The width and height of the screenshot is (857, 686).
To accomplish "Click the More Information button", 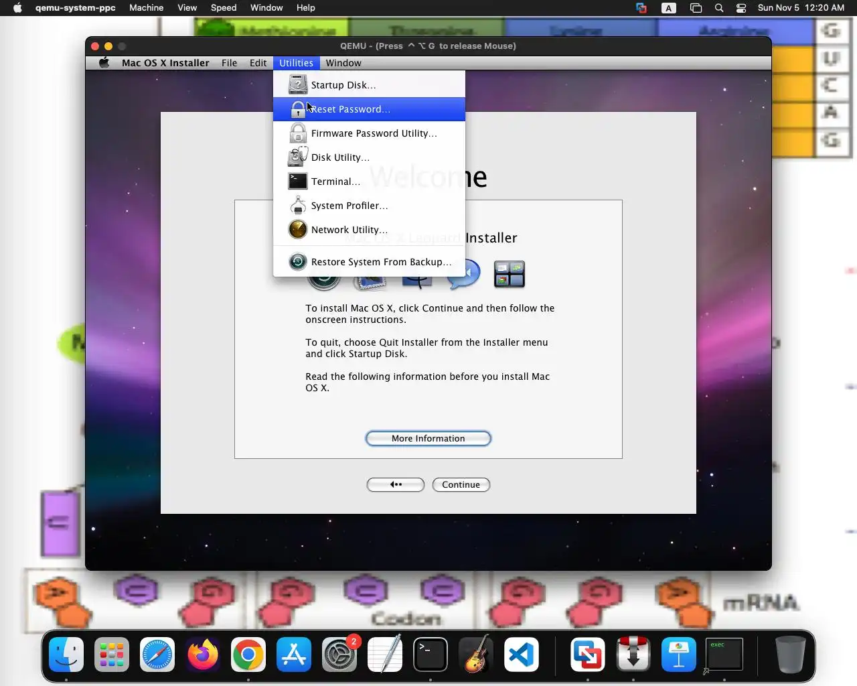I will point(428,438).
